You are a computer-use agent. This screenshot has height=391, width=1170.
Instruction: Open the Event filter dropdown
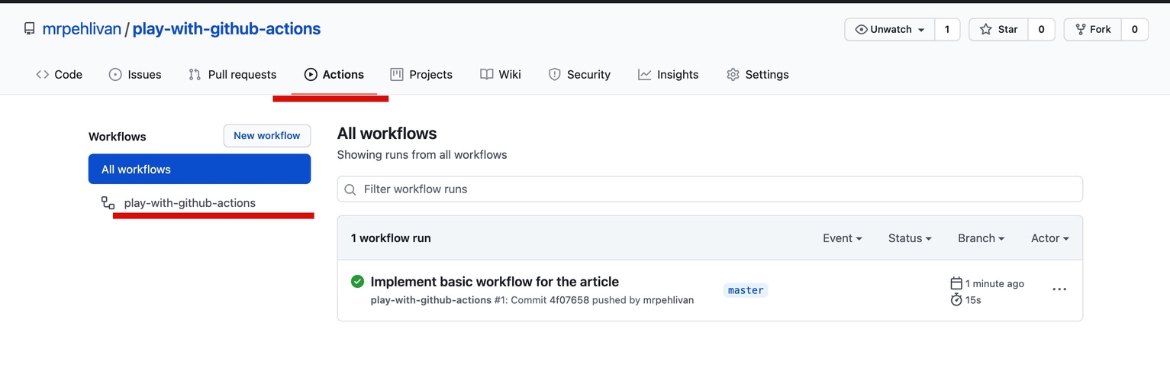842,238
